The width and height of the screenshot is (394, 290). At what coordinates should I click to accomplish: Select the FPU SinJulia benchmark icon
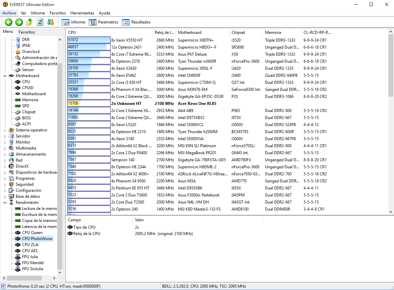18,269
